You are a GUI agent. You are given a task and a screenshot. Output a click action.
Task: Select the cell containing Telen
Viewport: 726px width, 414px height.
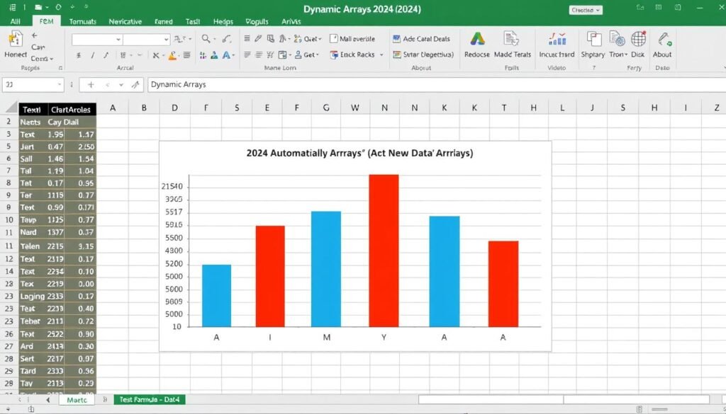(x=32, y=246)
